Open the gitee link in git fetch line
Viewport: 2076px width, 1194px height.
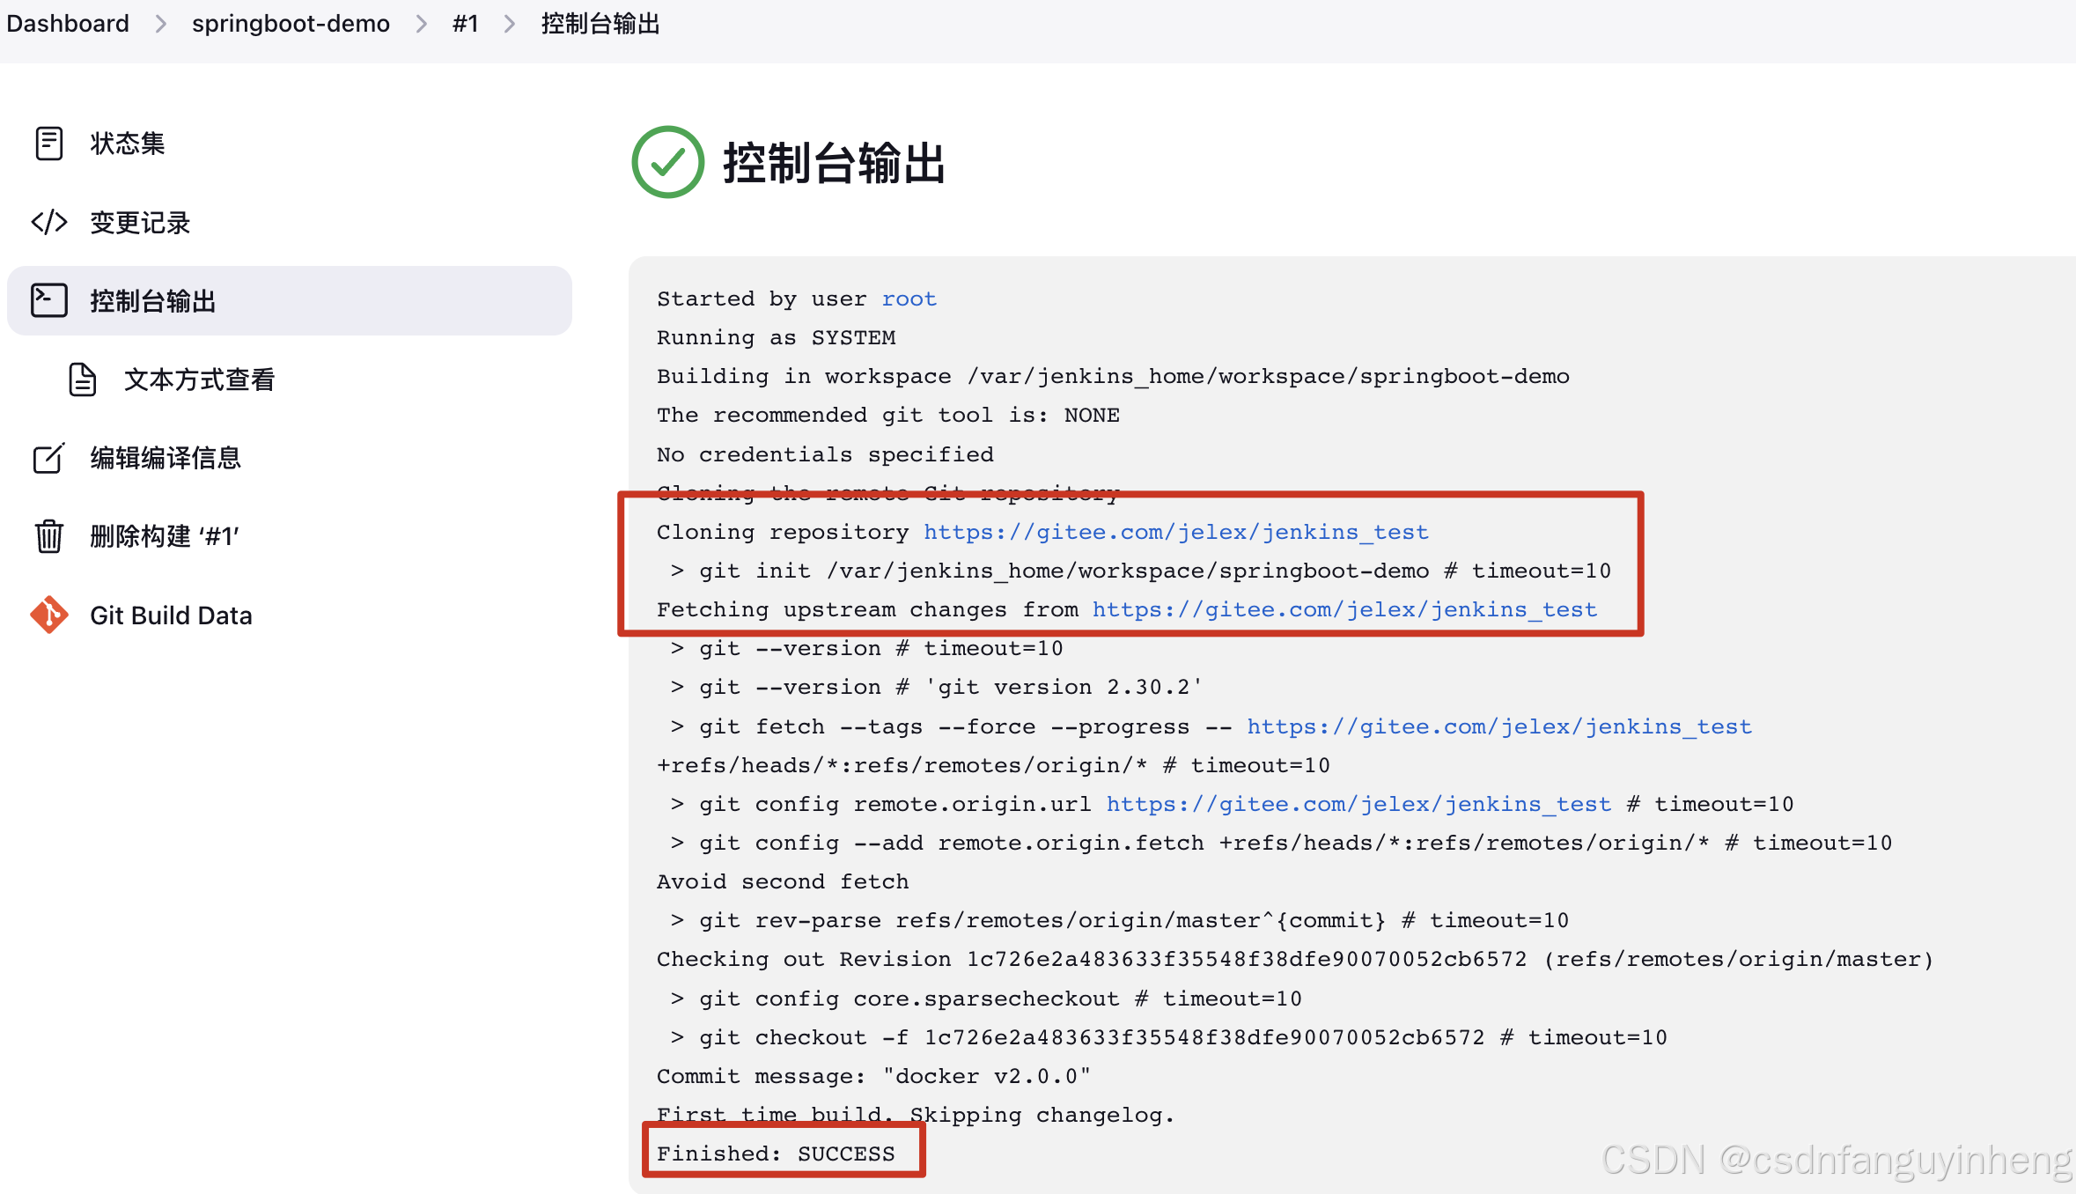1498,726
